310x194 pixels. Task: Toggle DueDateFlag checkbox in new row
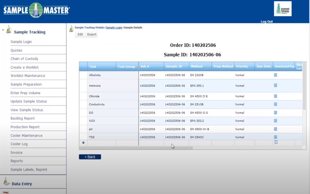coord(276,142)
